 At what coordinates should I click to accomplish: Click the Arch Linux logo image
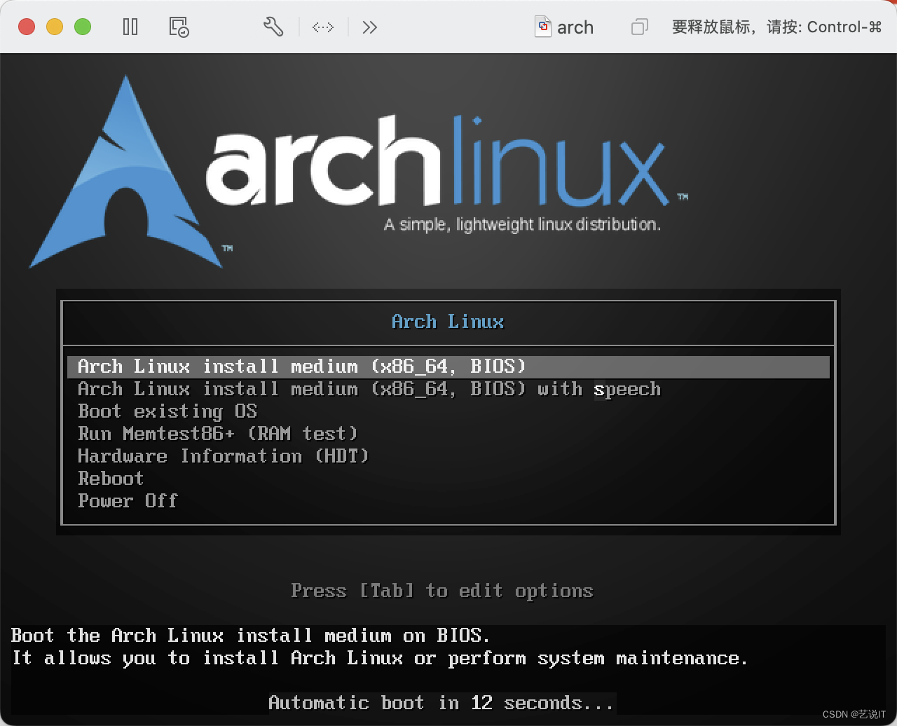pyautogui.click(x=130, y=172)
